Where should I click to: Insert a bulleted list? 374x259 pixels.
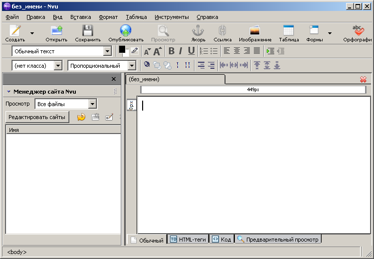tap(214, 51)
